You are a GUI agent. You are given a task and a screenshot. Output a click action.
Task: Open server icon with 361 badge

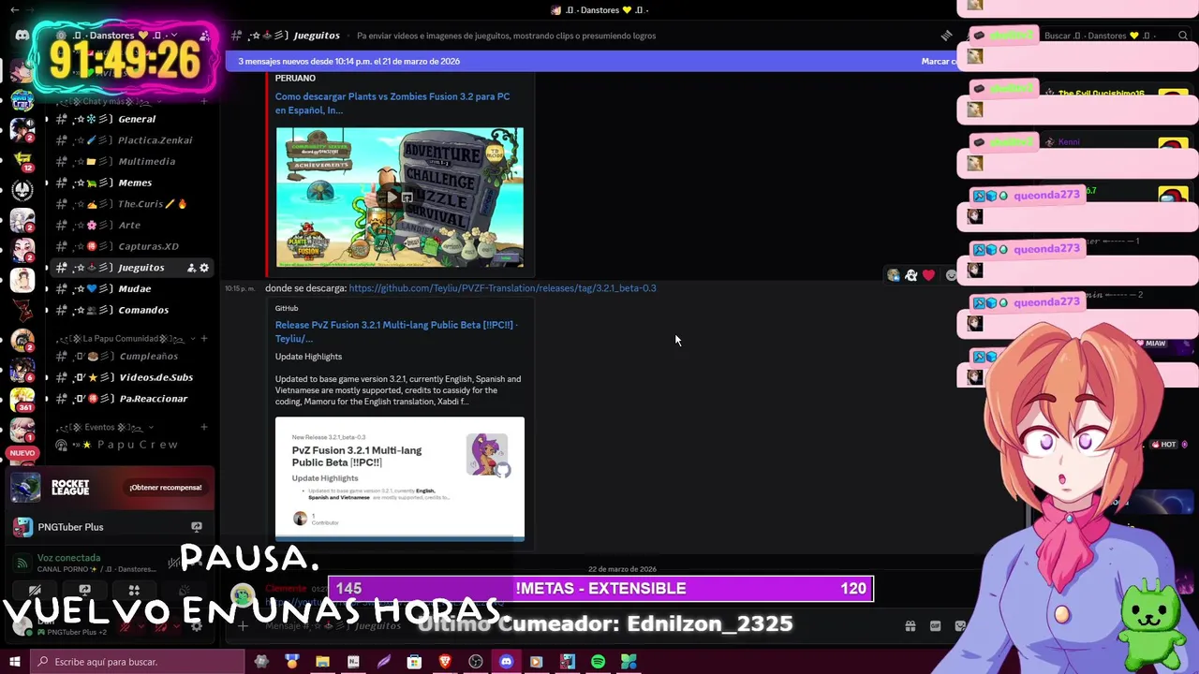pyautogui.click(x=22, y=400)
